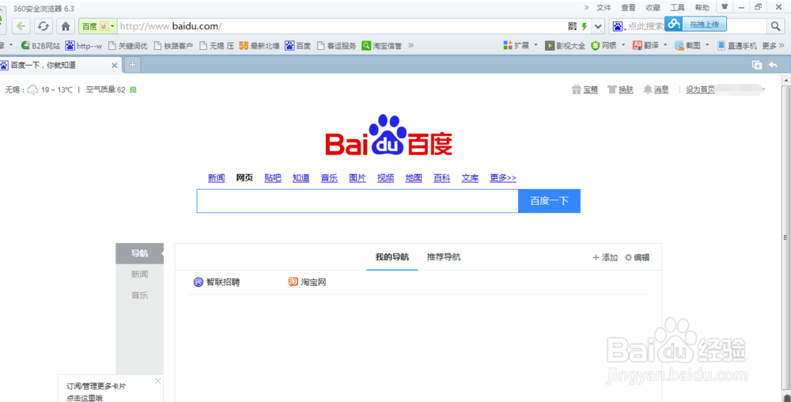Open the 文件 menu
The width and height of the screenshot is (791, 402).
(604, 8)
